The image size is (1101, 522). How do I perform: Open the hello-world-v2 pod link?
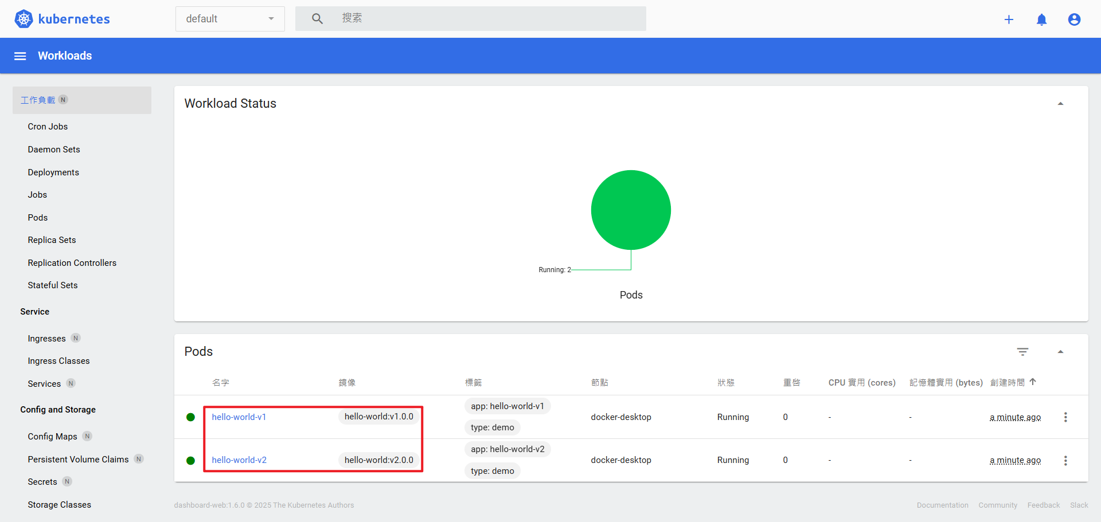coord(239,460)
